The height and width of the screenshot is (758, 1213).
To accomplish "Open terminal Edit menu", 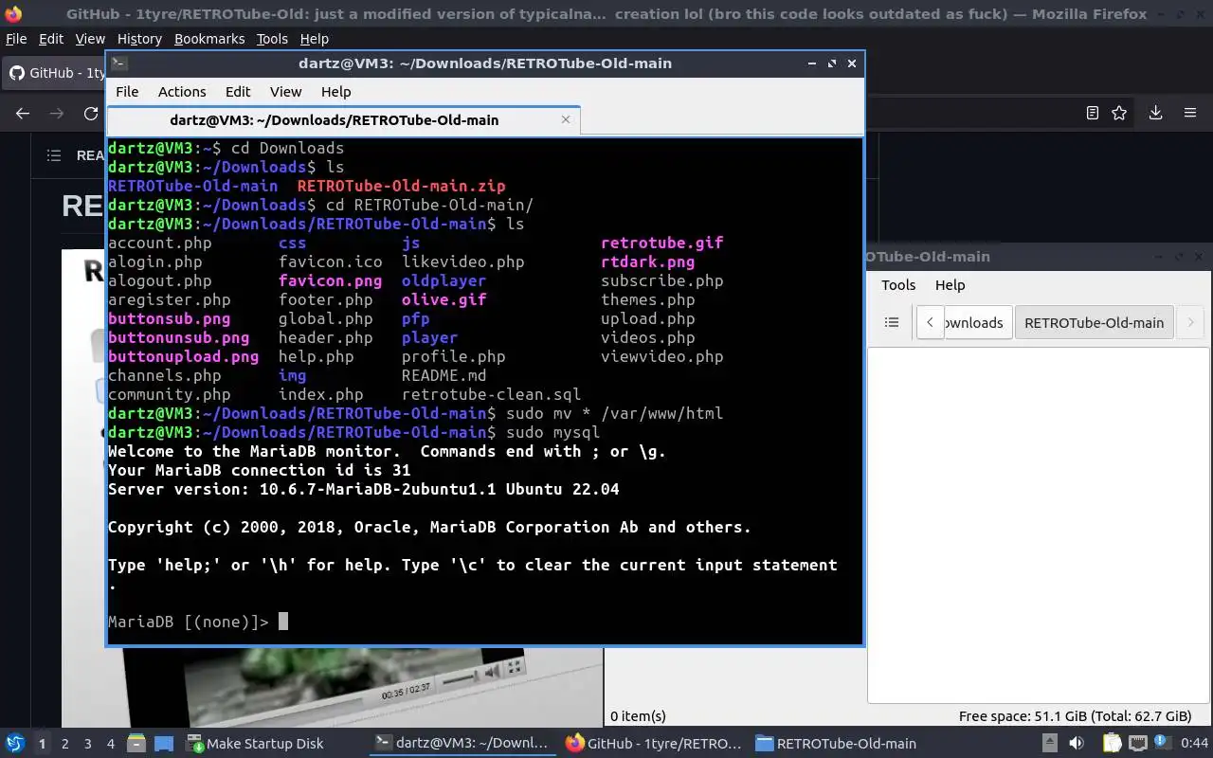I will point(238,92).
